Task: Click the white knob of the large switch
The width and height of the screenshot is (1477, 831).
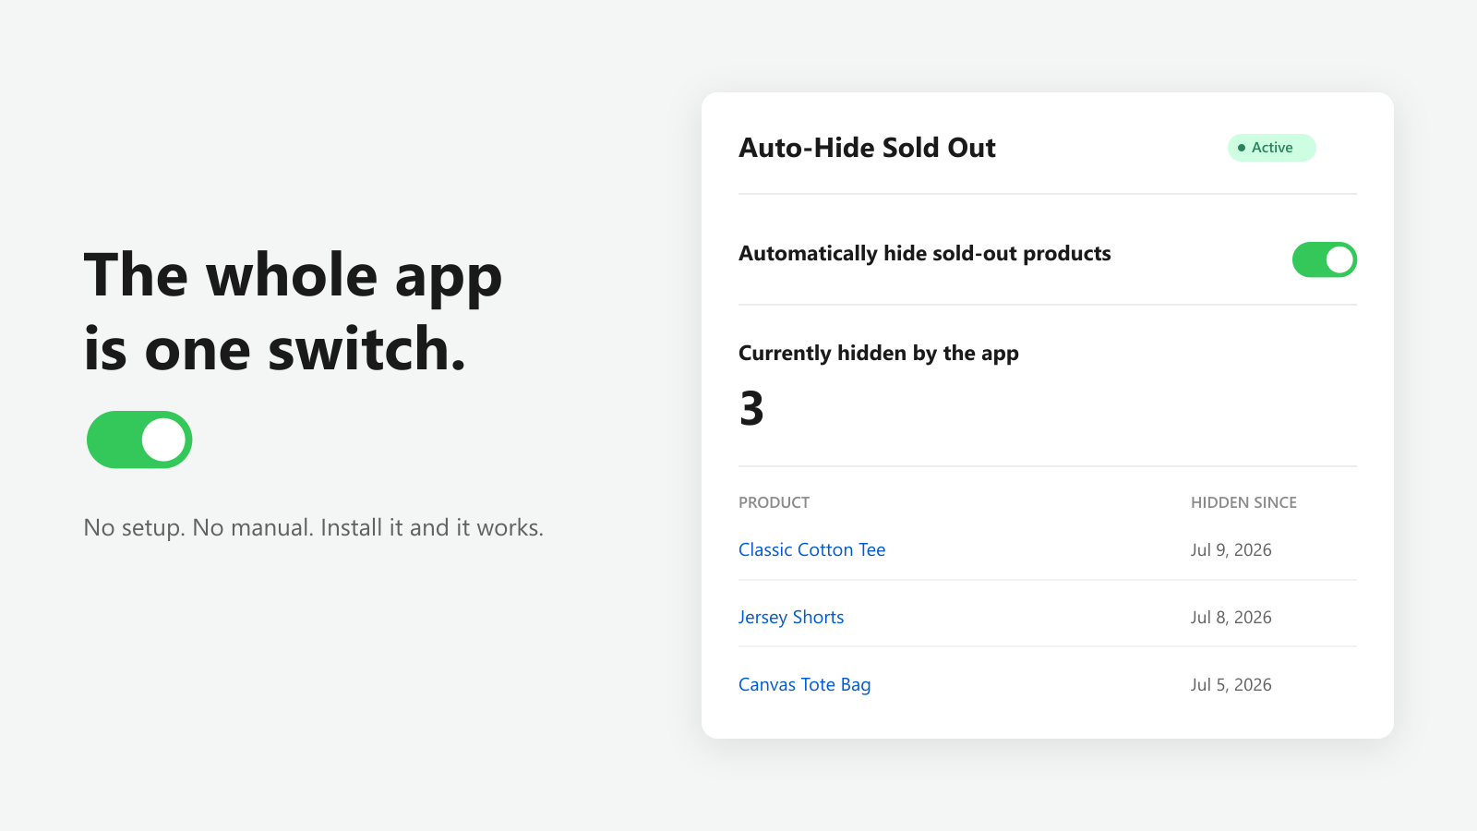Action: click(x=164, y=440)
